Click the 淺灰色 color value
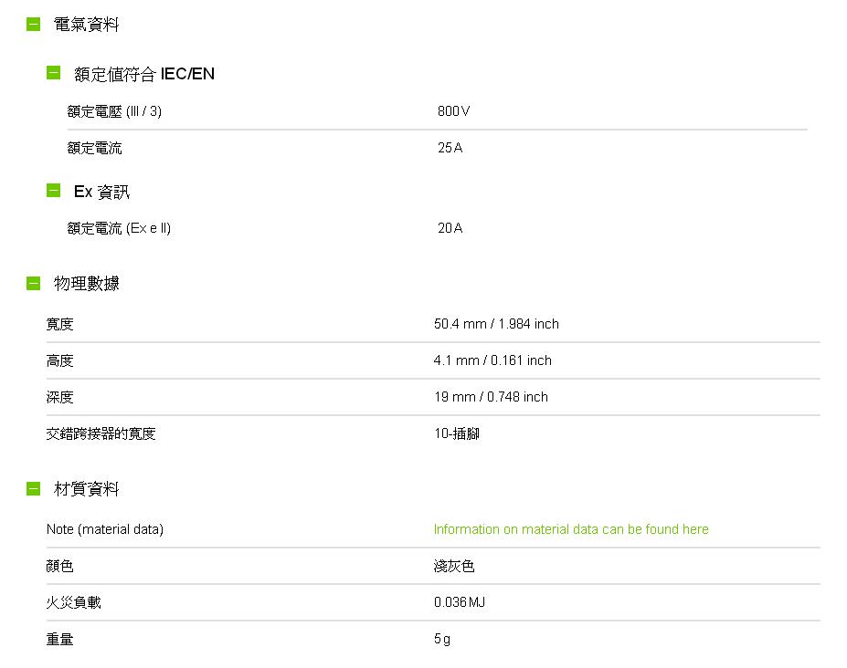 pyautogui.click(x=454, y=567)
